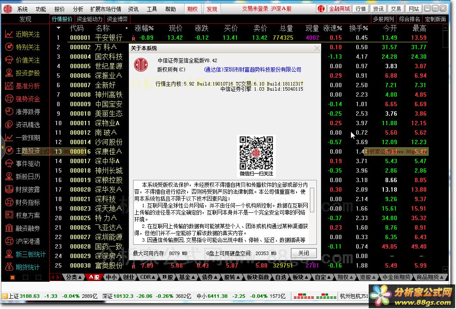Open 多股同列 view
Image resolution: width=456 pixels, height=309 pixels.
click(x=383, y=19)
